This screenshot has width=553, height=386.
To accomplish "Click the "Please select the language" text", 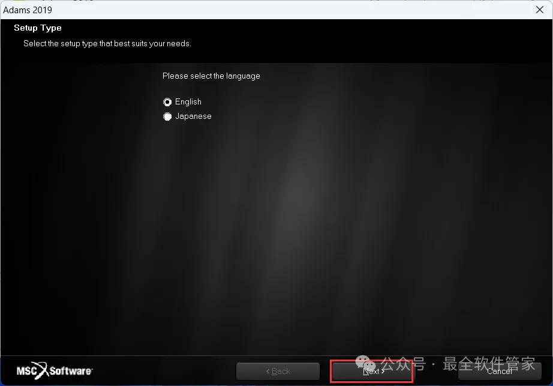I will point(211,76).
